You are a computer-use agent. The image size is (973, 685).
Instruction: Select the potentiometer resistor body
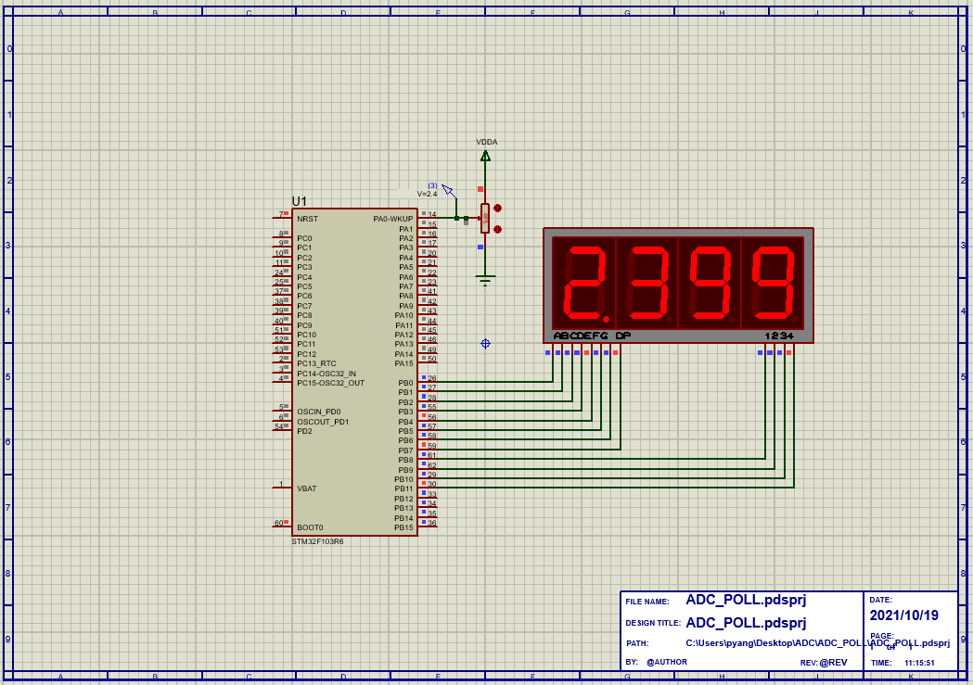[485, 219]
